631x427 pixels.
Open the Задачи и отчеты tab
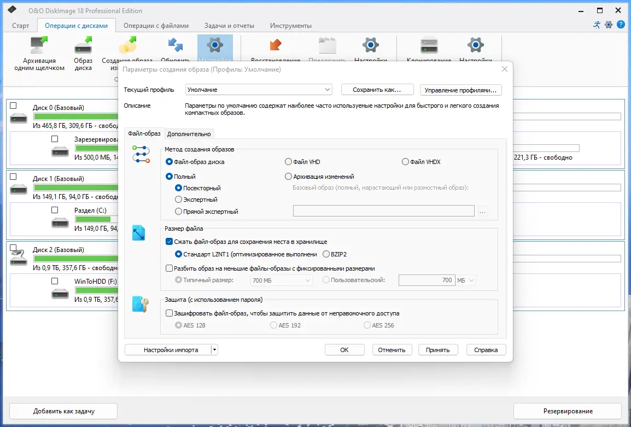coord(230,26)
